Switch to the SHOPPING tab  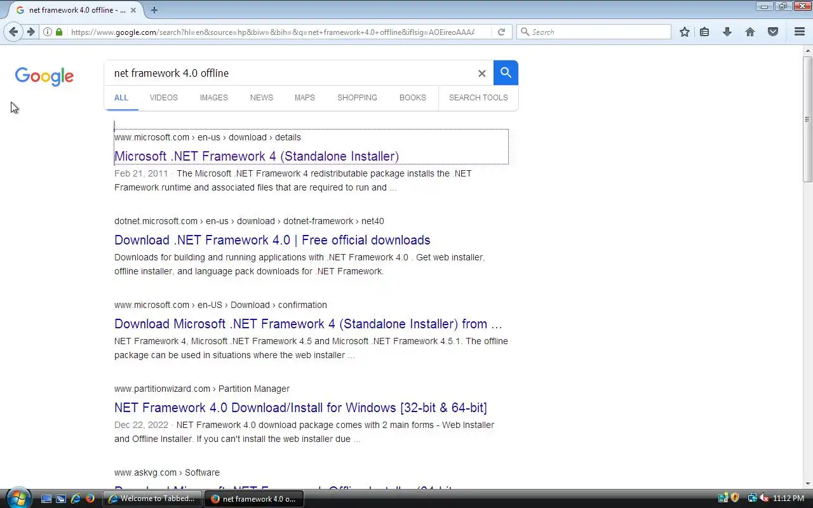pyautogui.click(x=358, y=98)
